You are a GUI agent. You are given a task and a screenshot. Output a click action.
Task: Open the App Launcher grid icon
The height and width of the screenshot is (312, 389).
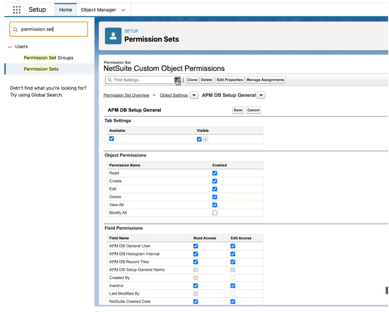click(17, 10)
